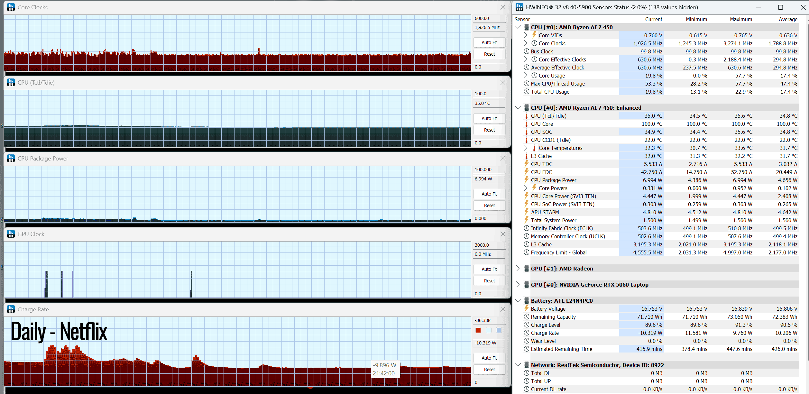This screenshot has width=809, height=394.
Task: Click Reset on the GPU Clock graph
Action: (489, 281)
